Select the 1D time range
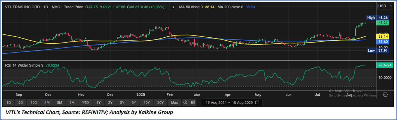Screen dimensions: 397x120 [x=9, y=103]
